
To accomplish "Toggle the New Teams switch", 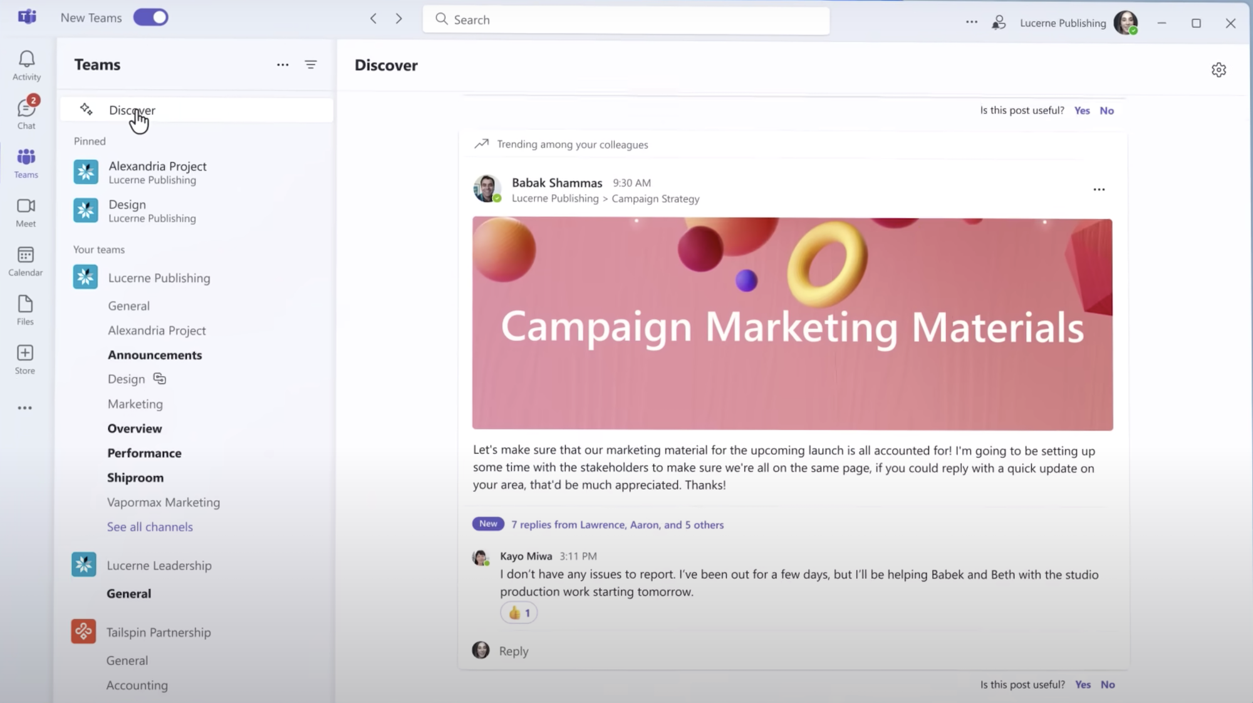I will [x=151, y=18].
